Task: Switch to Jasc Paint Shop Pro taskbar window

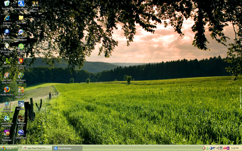Action: pos(37,148)
